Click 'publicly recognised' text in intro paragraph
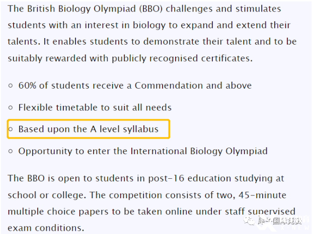 (154, 58)
